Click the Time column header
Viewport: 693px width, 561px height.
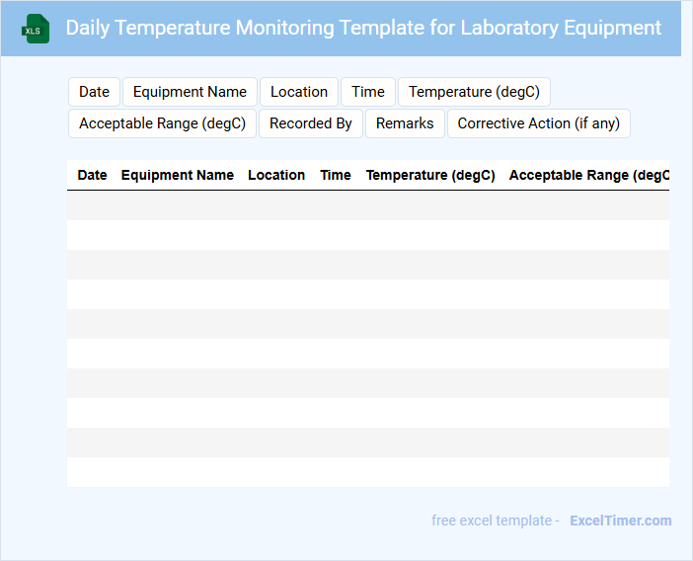(x=336, y=175)
